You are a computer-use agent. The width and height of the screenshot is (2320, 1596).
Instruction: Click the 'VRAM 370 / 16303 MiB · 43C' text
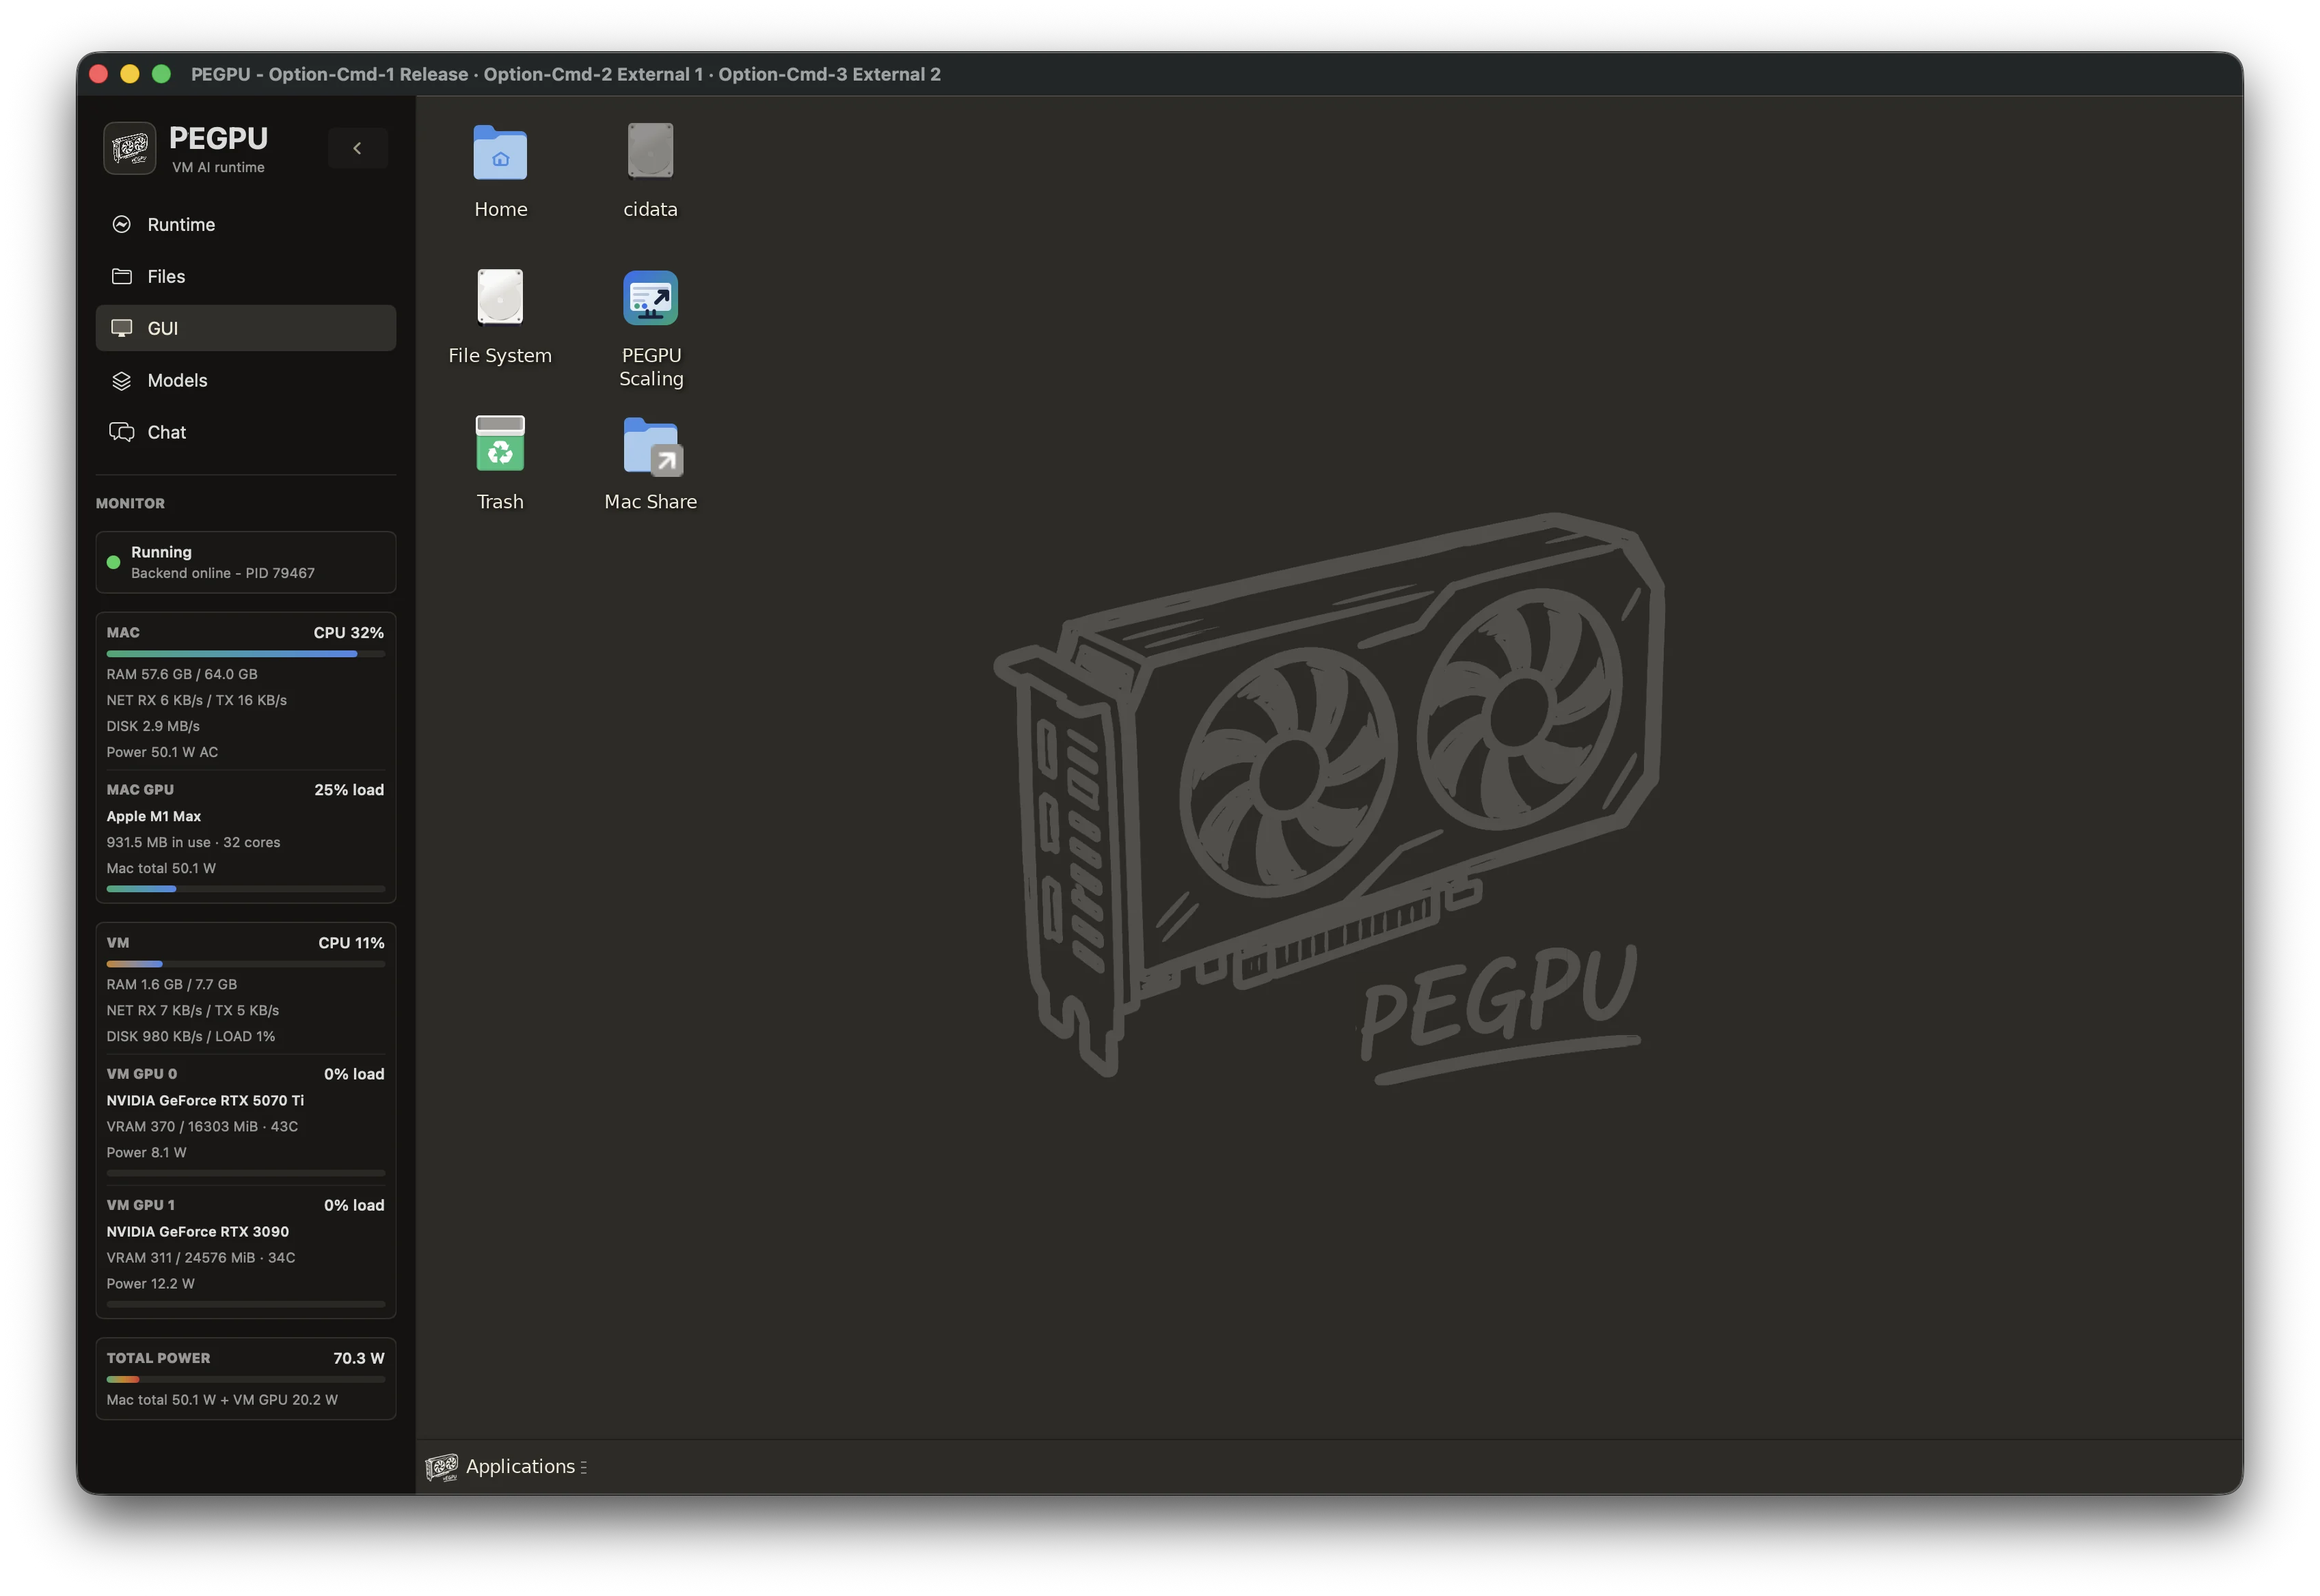(x=202, y=1126)
